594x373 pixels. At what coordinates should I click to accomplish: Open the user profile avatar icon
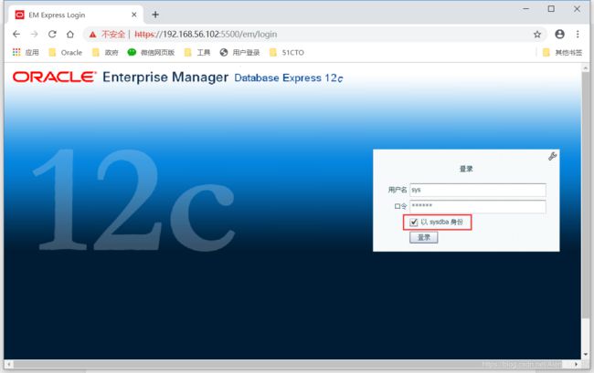(559, 34)
